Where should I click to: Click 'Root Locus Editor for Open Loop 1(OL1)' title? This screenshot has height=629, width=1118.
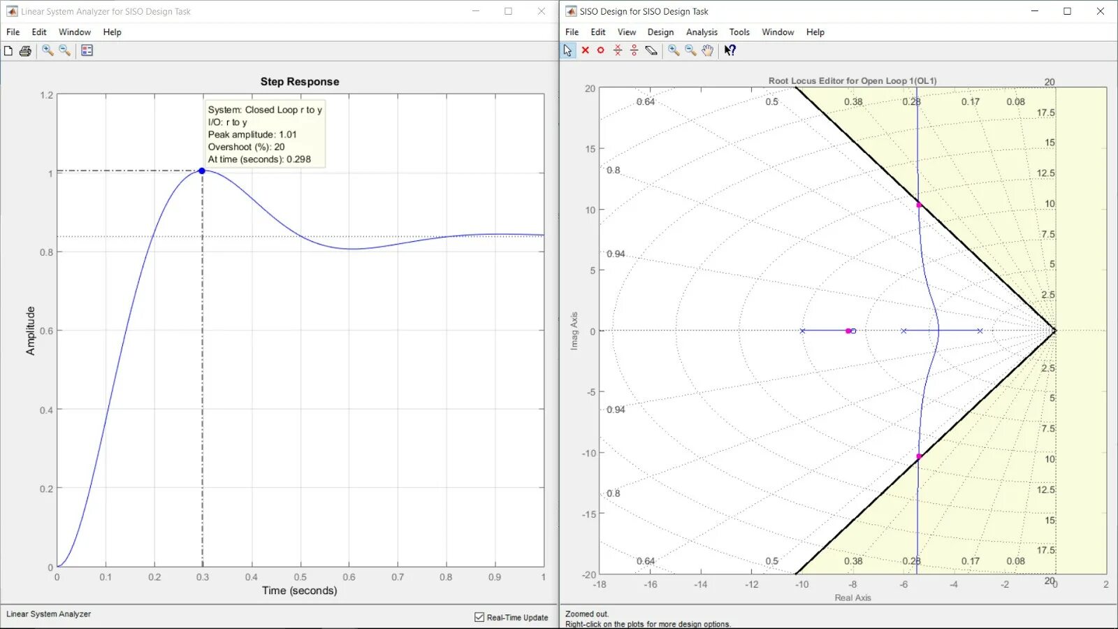[x=852, y=81]
